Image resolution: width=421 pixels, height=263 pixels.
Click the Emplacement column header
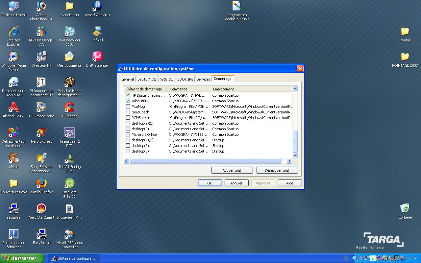pos(251,89)
